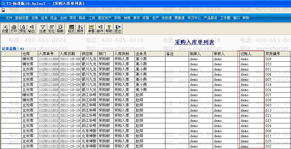The height and width of the screenshot is (149, 291).
Task: Select the cell with 存货编号 021
Action: coord(277,116)
